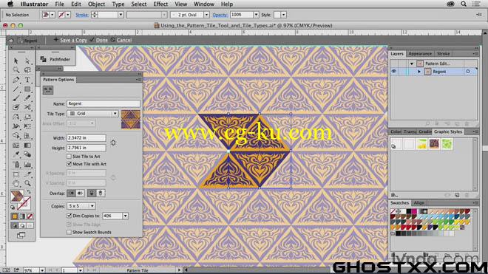Select the Selection (black arrow) tool
The image size is (488, 274).
(16, 61)
